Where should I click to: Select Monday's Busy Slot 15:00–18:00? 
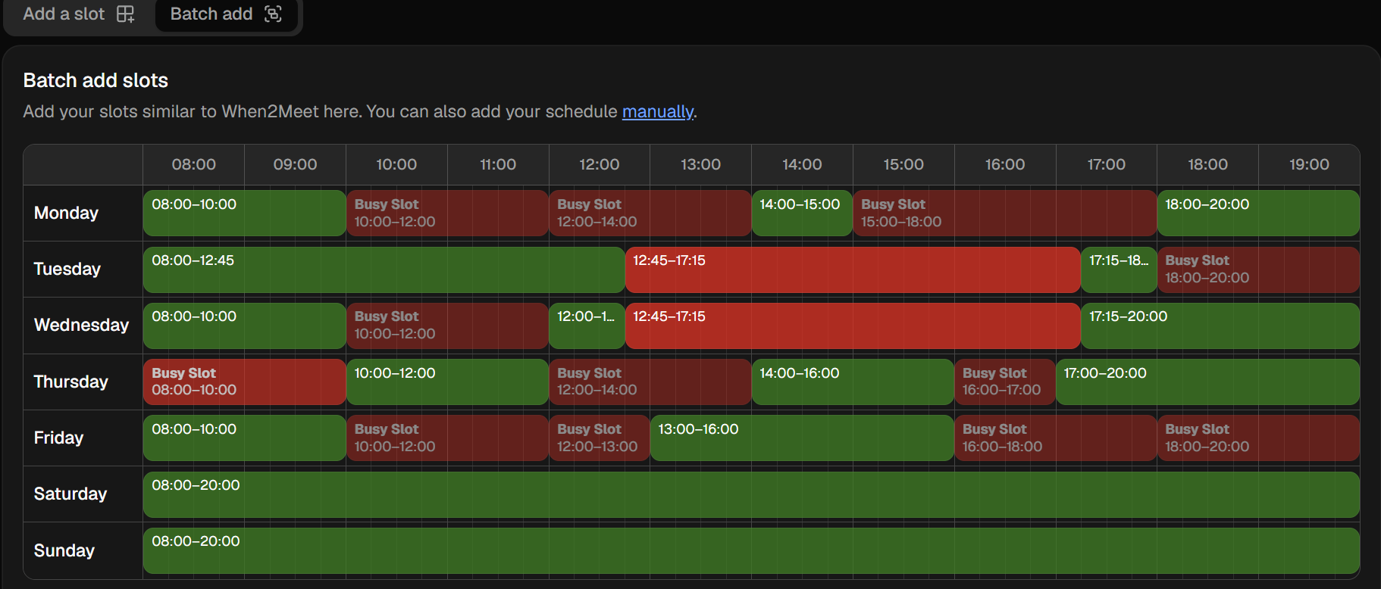point(1005,213)
